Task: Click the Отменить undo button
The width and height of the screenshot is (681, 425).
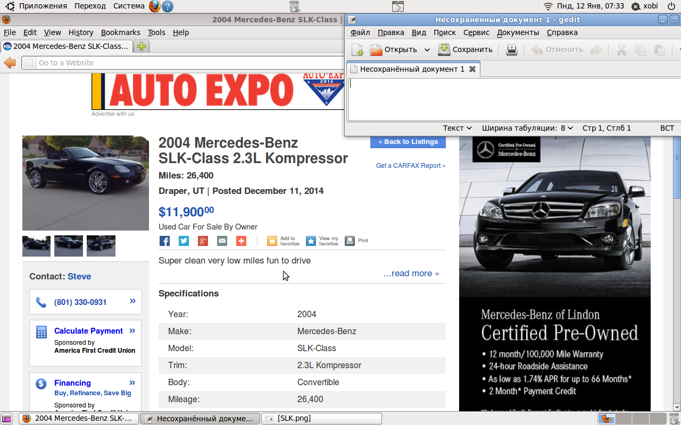Action: click(x=557, y=50)
